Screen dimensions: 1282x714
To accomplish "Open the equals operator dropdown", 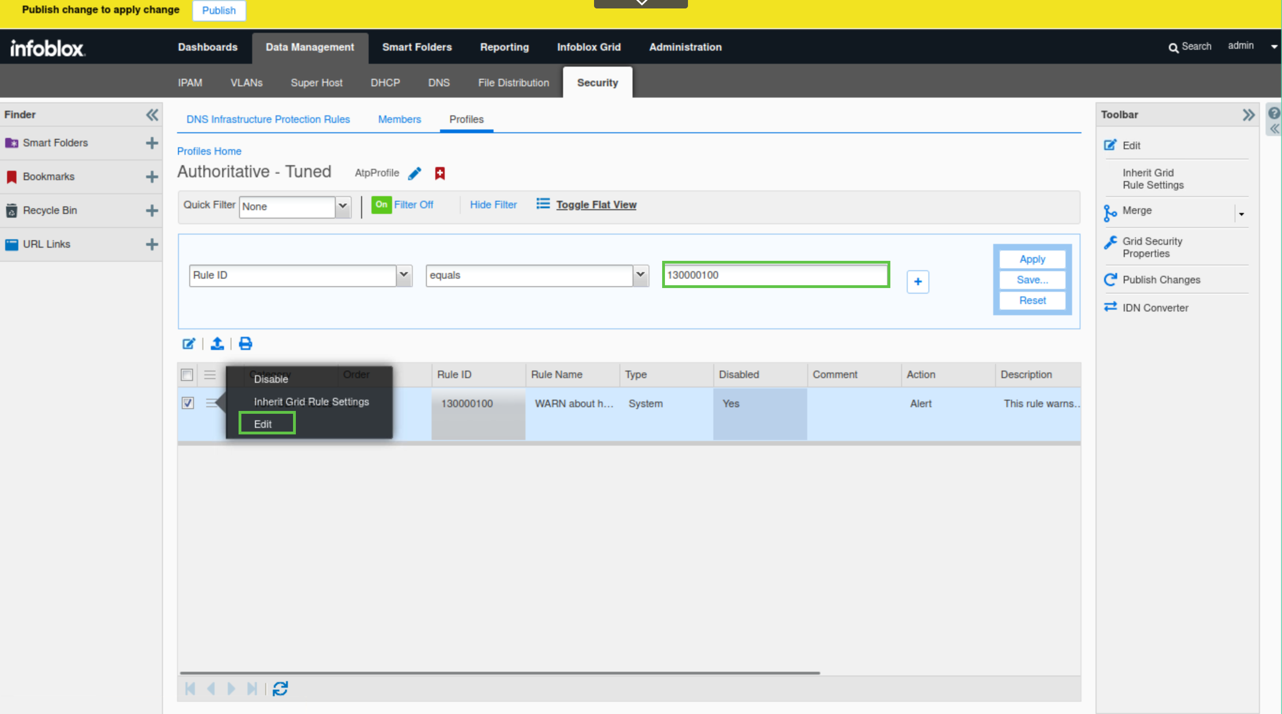I will pyautogui.click(x=641, y=275).
